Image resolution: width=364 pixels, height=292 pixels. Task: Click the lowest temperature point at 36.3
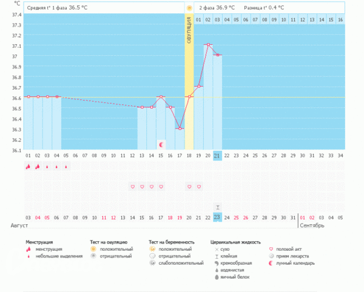point(180,128)
